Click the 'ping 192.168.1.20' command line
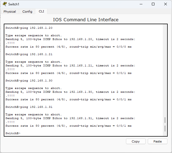The width and height of the screenshot is (172, 153). coord(29,28)
